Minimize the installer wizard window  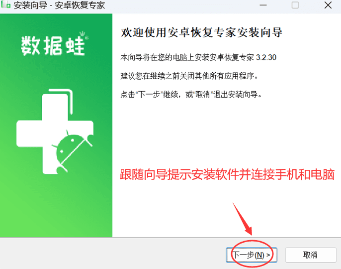click(x=263, y=5)
